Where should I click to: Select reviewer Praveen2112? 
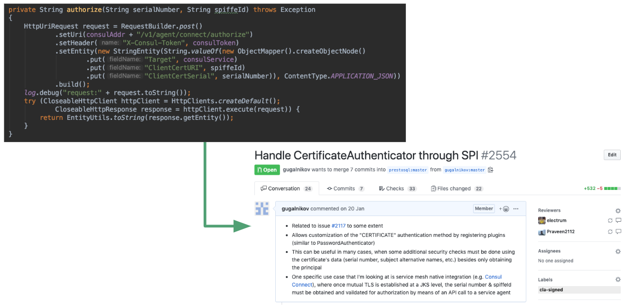click(561, 232)
